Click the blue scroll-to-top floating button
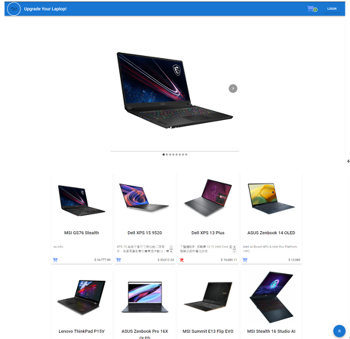 coord(339,331)
